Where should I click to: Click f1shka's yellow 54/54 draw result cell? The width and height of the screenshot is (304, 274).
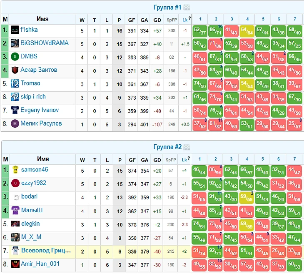(247, 30)
